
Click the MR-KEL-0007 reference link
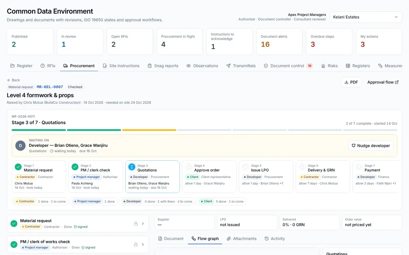[x=50, y=87]
